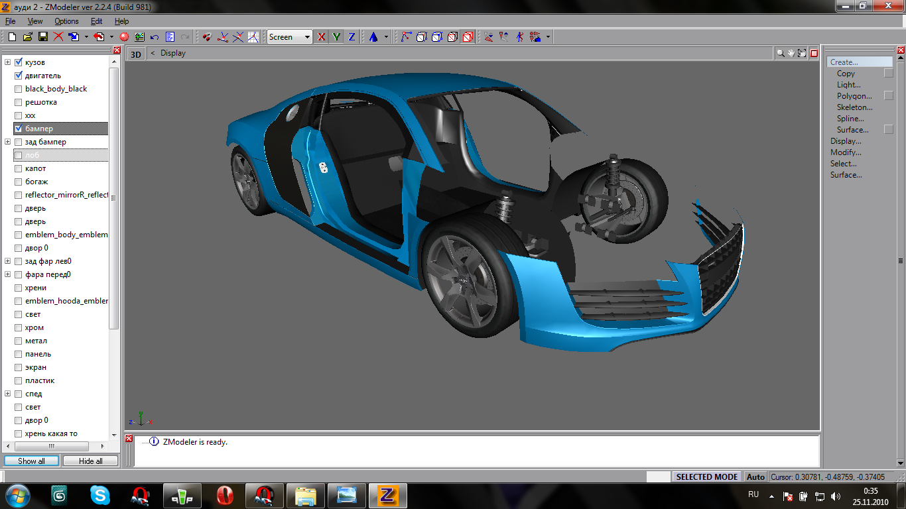Activate the viewport zoom magnifier tool
The width and height of the screenshot is (906, 509).
tap(781, 53)
